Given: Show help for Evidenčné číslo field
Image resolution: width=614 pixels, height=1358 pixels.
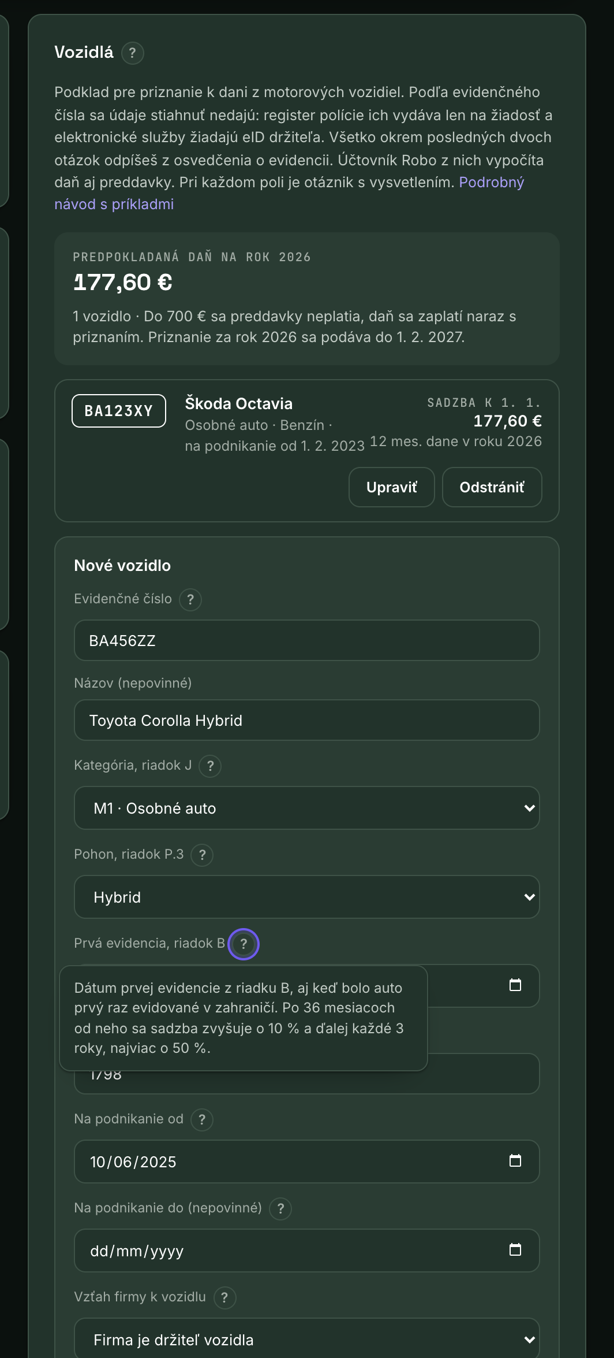Looking at the screenshot, I should click(x=190, y=600).
